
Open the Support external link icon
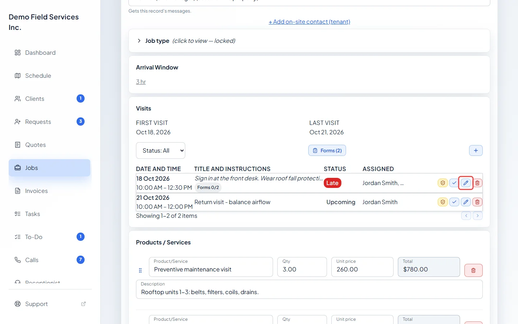click(83, 304)
